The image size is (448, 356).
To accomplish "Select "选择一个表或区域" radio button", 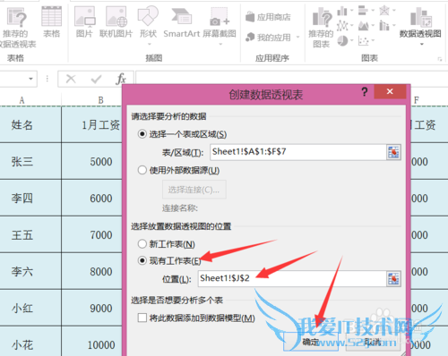I will click(x=142, y=134).
